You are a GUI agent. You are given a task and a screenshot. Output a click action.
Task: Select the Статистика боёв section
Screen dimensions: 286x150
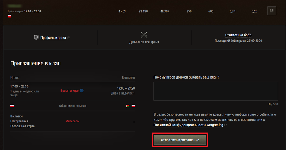click(x=238, y=35)
